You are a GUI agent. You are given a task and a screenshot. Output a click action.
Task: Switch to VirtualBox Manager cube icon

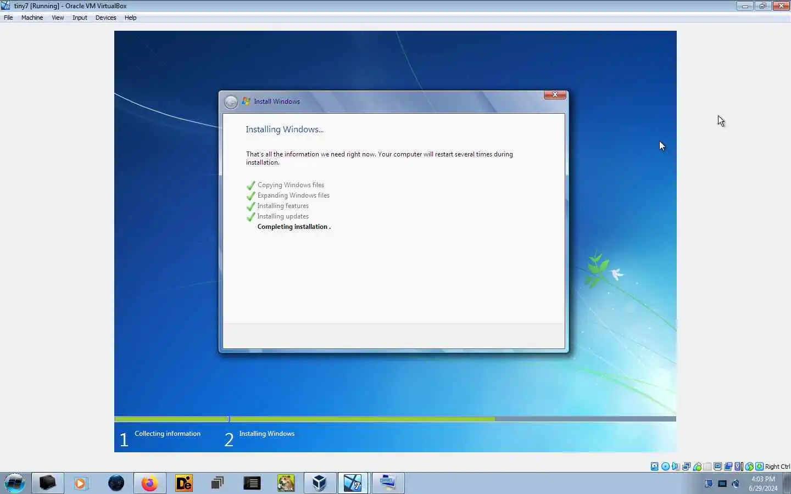tap(320, 483)
